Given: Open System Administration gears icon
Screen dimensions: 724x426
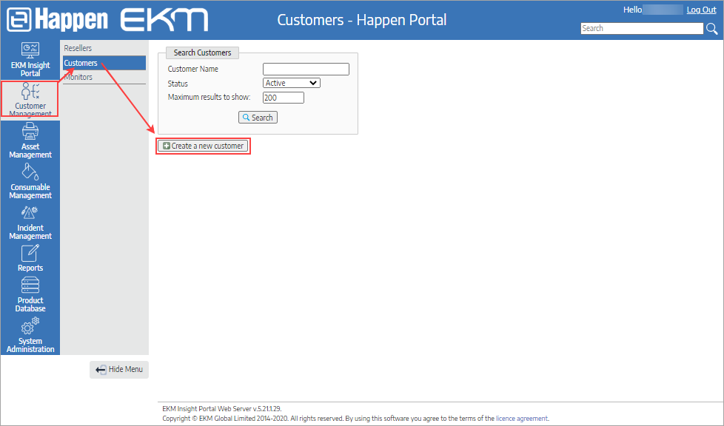Looking at the screenshot, I should (30, 326).
